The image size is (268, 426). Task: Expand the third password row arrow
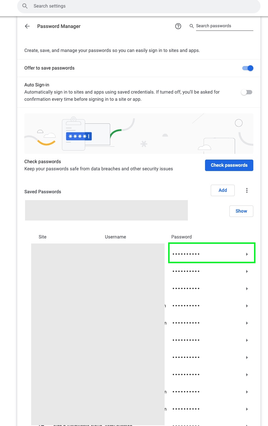pos(247,289)
